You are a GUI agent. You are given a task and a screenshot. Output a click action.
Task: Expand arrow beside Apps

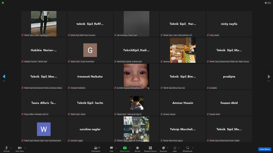click(x=179, y=148)
